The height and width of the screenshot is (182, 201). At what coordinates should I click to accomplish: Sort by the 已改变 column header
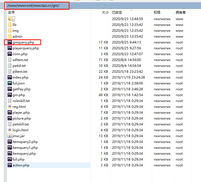click(x=117, y=13)
